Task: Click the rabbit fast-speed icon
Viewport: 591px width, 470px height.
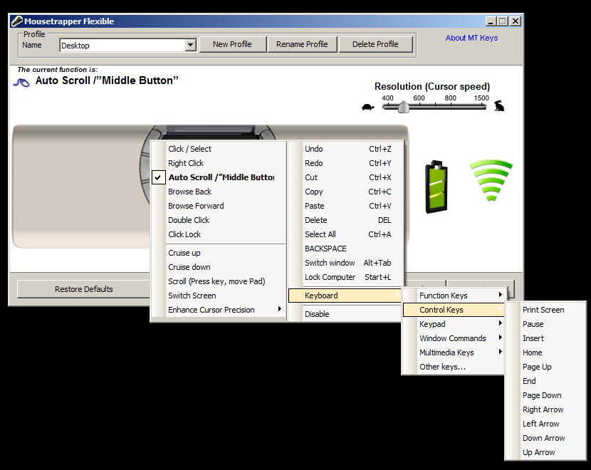Action: coord(499,106)
